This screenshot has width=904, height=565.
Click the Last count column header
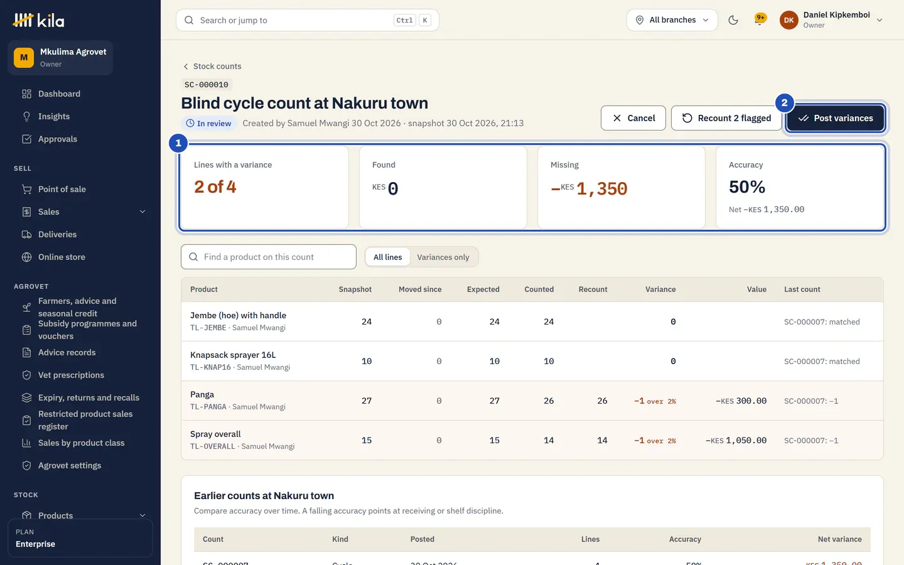(802, 289)
